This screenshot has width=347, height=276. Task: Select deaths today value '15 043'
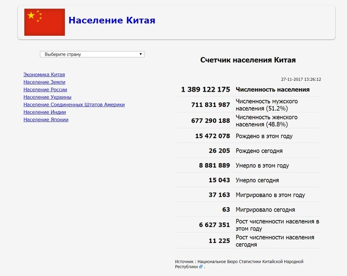pos(219,180)
